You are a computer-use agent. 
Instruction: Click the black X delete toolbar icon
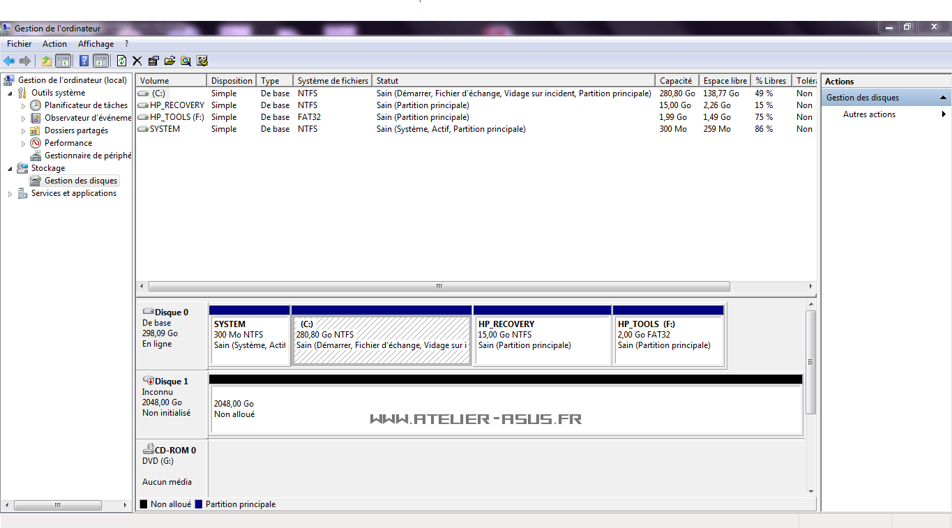pyautogui.click(x=137, y=61)
